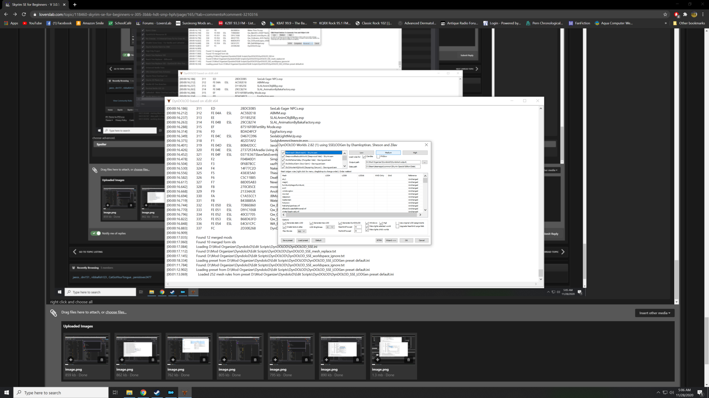Viewport: 709px width, 398px height.
Task: Bookmark this page with the star icon
Action: click(665, 14)
